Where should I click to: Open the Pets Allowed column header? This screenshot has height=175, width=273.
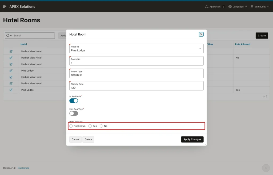click(243, 44)
